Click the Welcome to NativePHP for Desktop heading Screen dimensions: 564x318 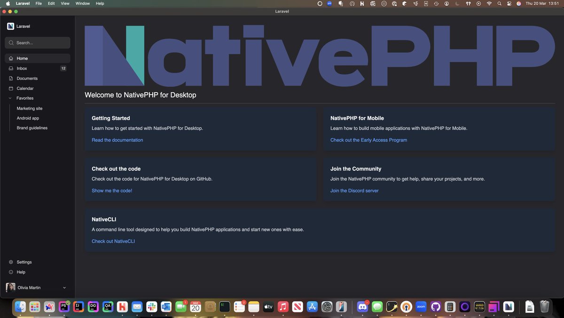[141, 95]
